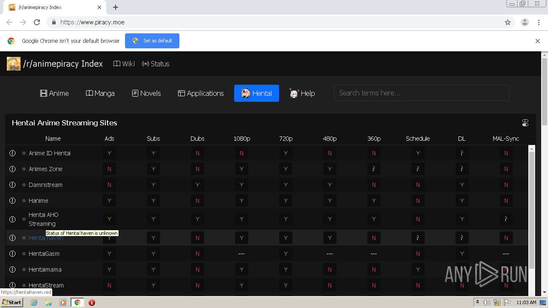Screen dimensions: 548x308
Task: View site security lock icon
Action: [54, 22]
